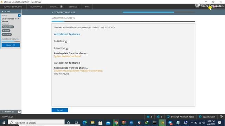
Task: Click the DESKTOP computer name icon
Action: click(x=168, y=117)
